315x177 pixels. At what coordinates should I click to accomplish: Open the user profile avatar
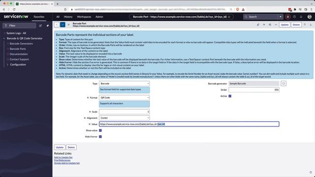click(310, 17)
